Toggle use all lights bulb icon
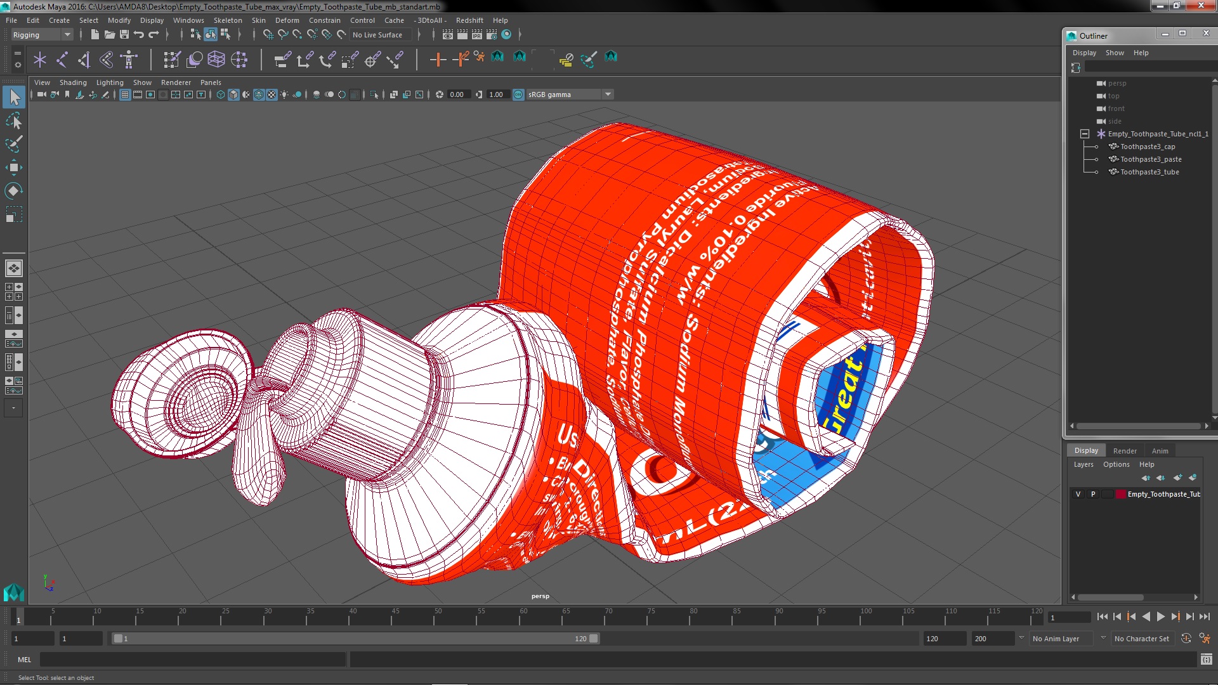This screenshot has width=1218, height=685. pos(284,95)
